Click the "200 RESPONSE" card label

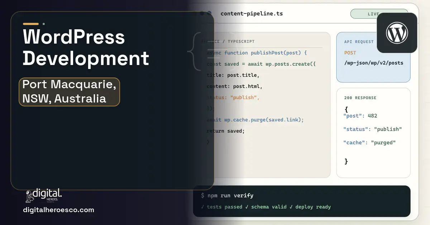360,98
